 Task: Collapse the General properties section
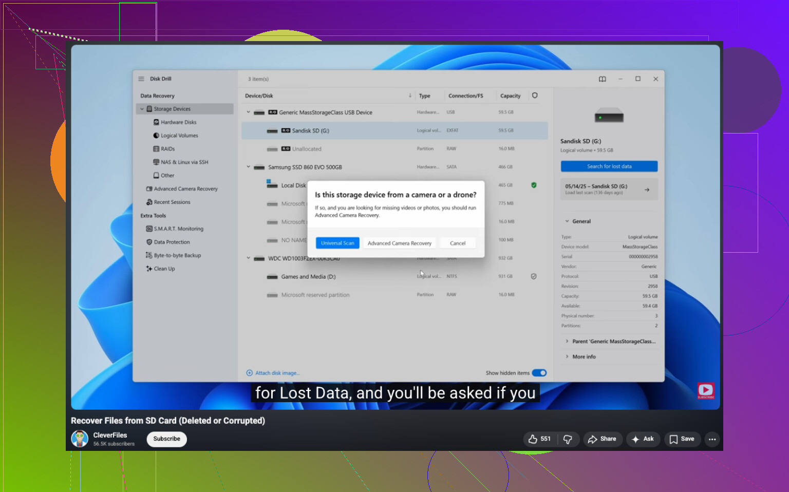[567, 221]
